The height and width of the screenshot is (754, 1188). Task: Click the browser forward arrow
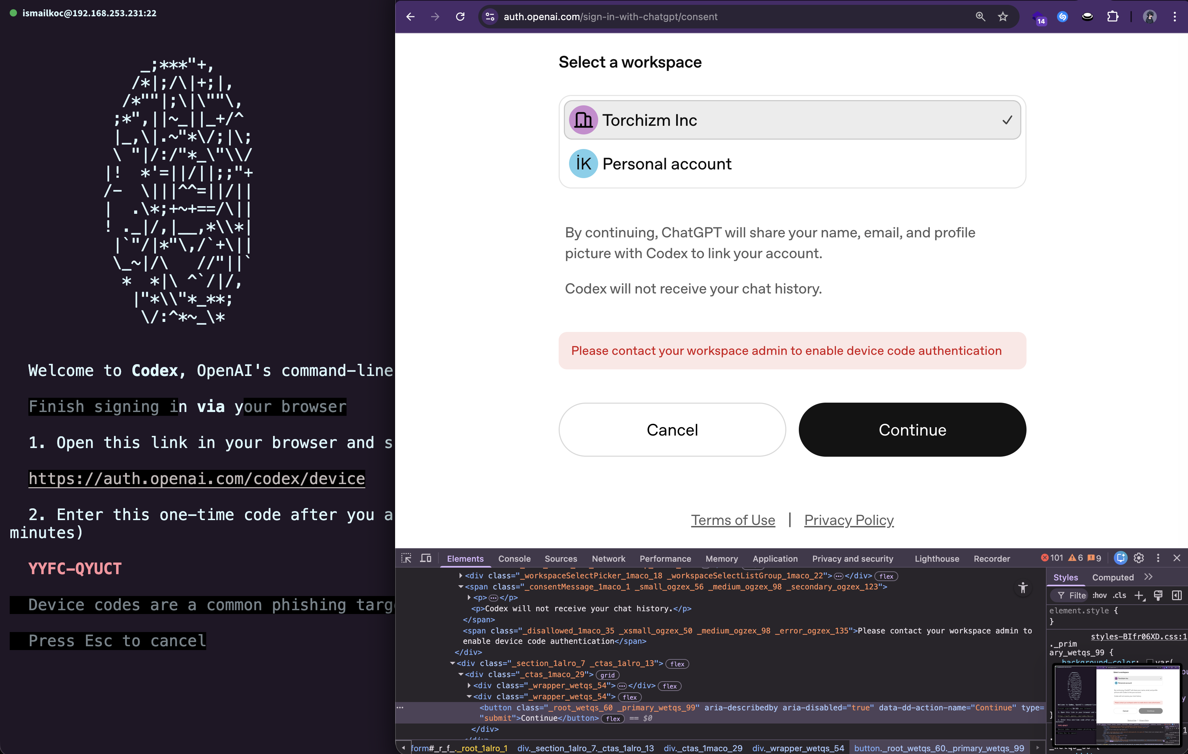click(x=435, y=17)
